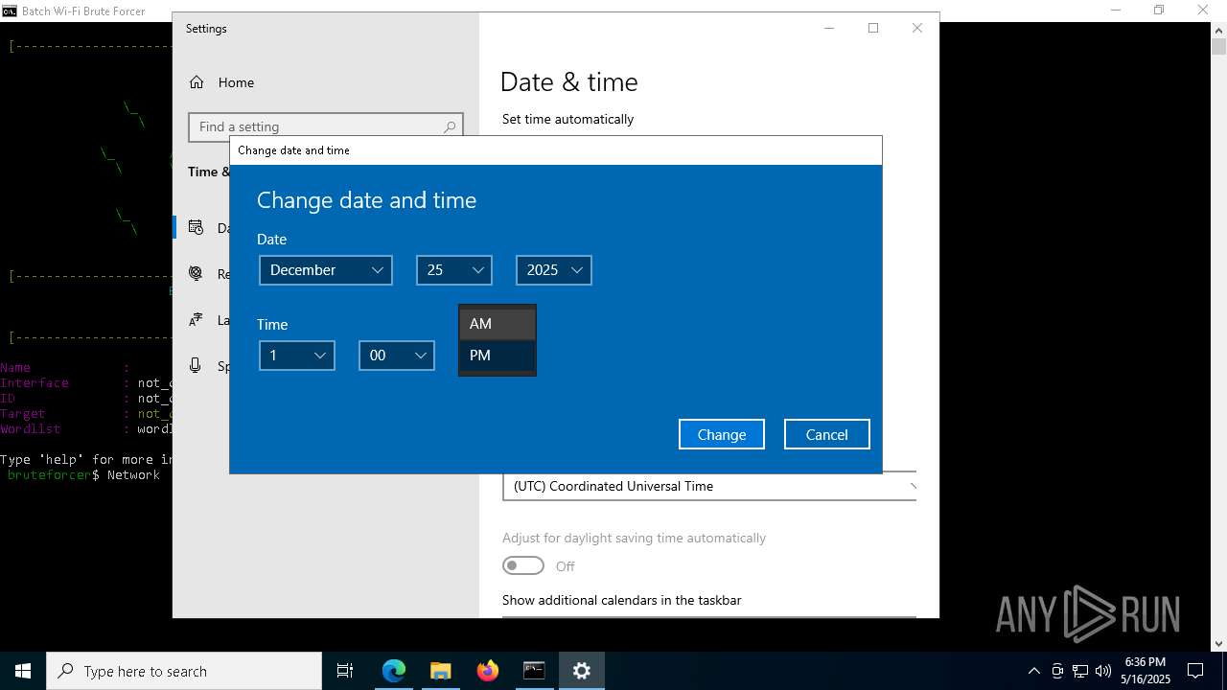Open the minutes dropdown showing 00

tap(397, 356)
